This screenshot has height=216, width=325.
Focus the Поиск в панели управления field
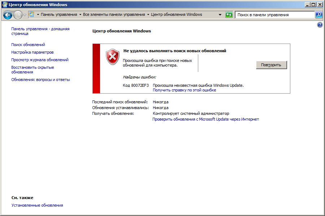pos(275,15)
